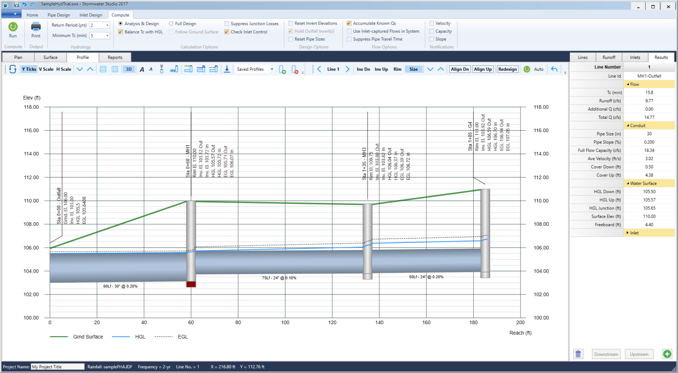Click the trash icon in Results panel
678x373 pixels.
[578, 354]
